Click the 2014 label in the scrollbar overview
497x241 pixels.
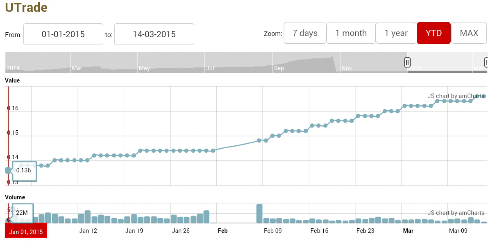pyautogui.click(x=13, y=68)
